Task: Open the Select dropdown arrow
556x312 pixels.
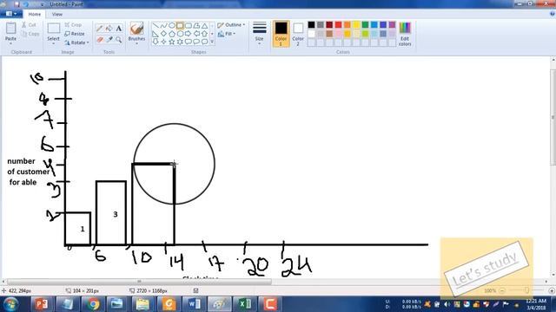Action: pyautogui.click(x=53, y=43)
